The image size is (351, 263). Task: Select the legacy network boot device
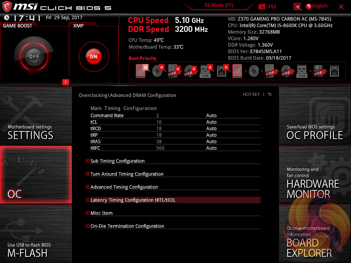335,71
